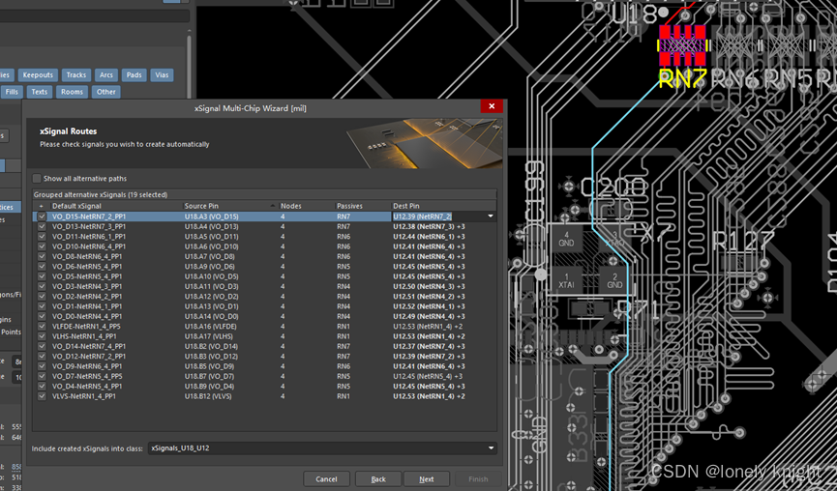Click the Next button in wizard

coord(426,478)
